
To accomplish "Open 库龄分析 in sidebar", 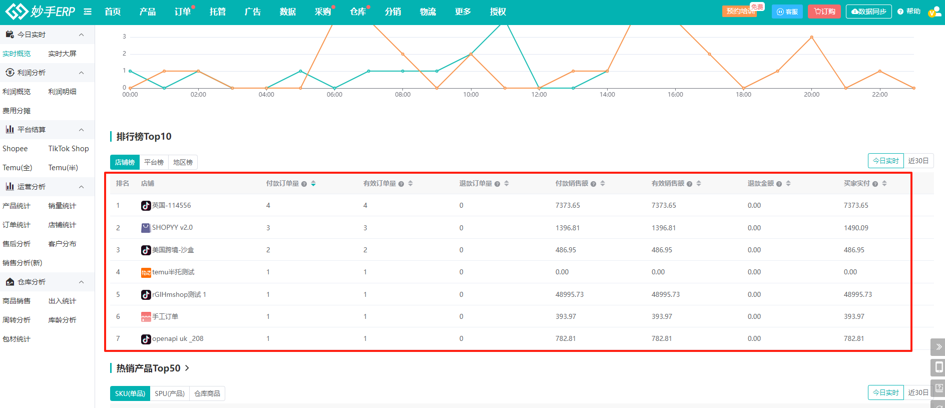I will pyautogui.click(x=62, y=320).
